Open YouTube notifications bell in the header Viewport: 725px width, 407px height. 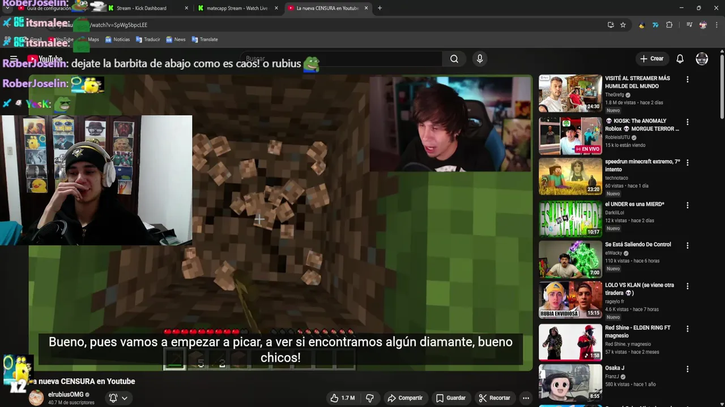(680, 59)
